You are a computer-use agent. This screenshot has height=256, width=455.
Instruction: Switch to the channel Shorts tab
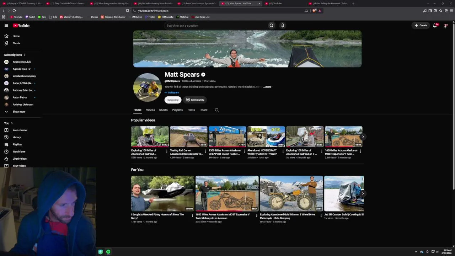click(163, 110)
